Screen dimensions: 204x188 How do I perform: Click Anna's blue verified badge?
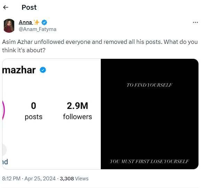point(44,22)
